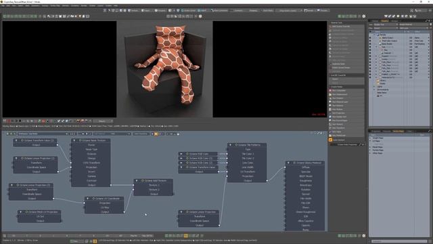The image size is (433, 244).
Task: Collapse the Octane Mesh UV Projection node
Action: 20,212
